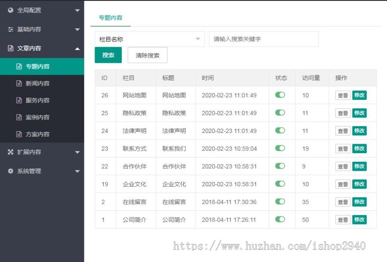
Task: Click the visit count 50
Action: pos(305,220)
